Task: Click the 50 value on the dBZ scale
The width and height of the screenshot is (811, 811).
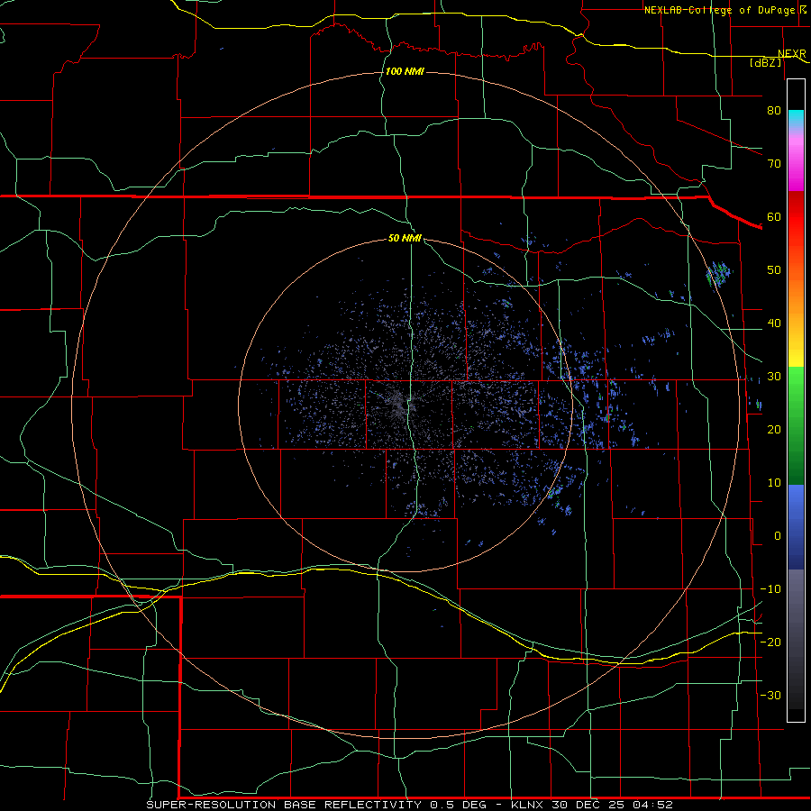Action: (x=774, y=270)
